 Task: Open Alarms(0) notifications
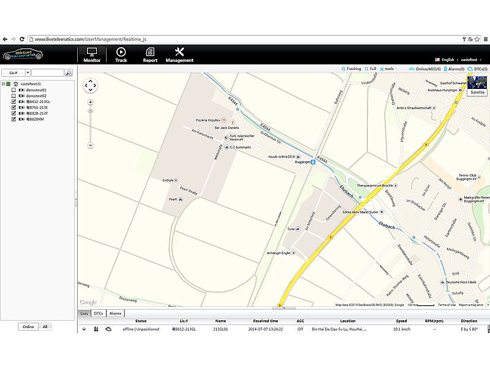(454, 69)
